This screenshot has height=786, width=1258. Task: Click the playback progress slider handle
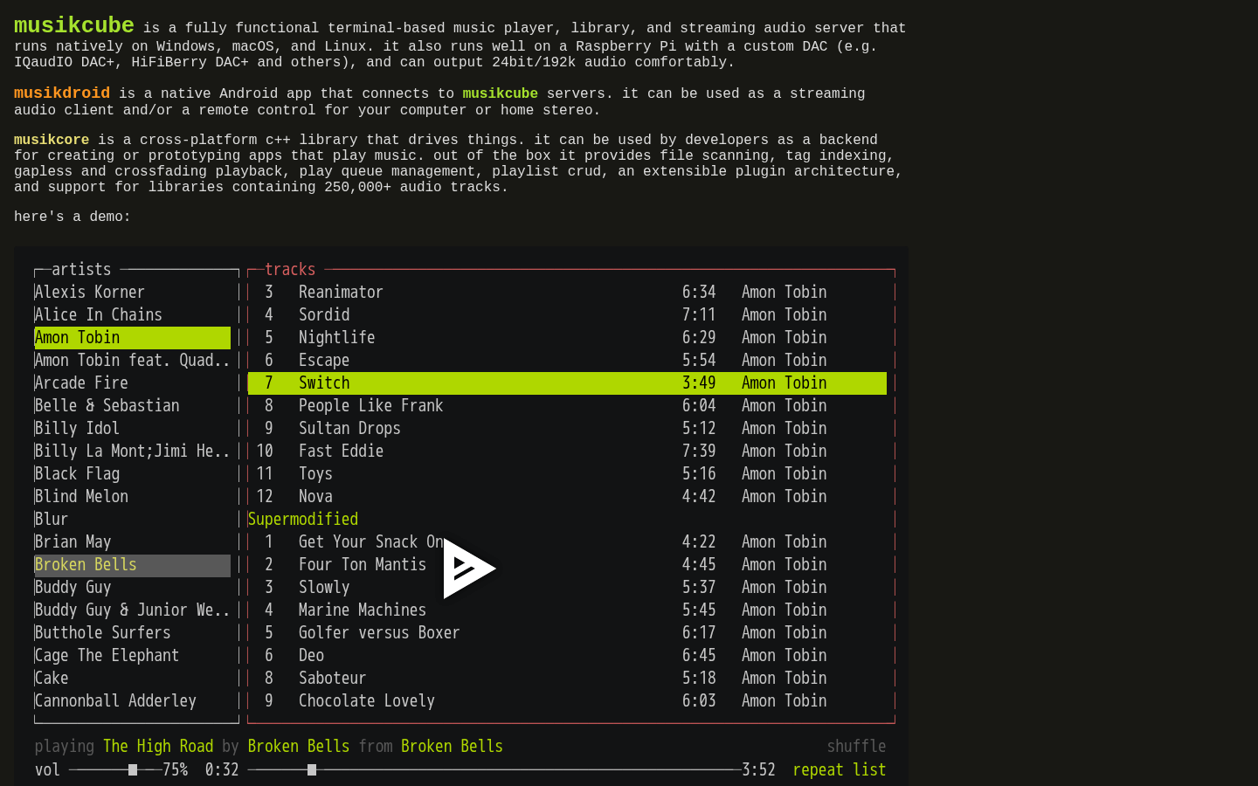click(x=312, y=769)
